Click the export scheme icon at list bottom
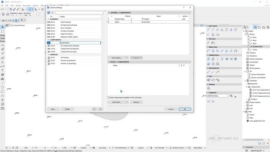The image size is (270, 152). point(100,109)
